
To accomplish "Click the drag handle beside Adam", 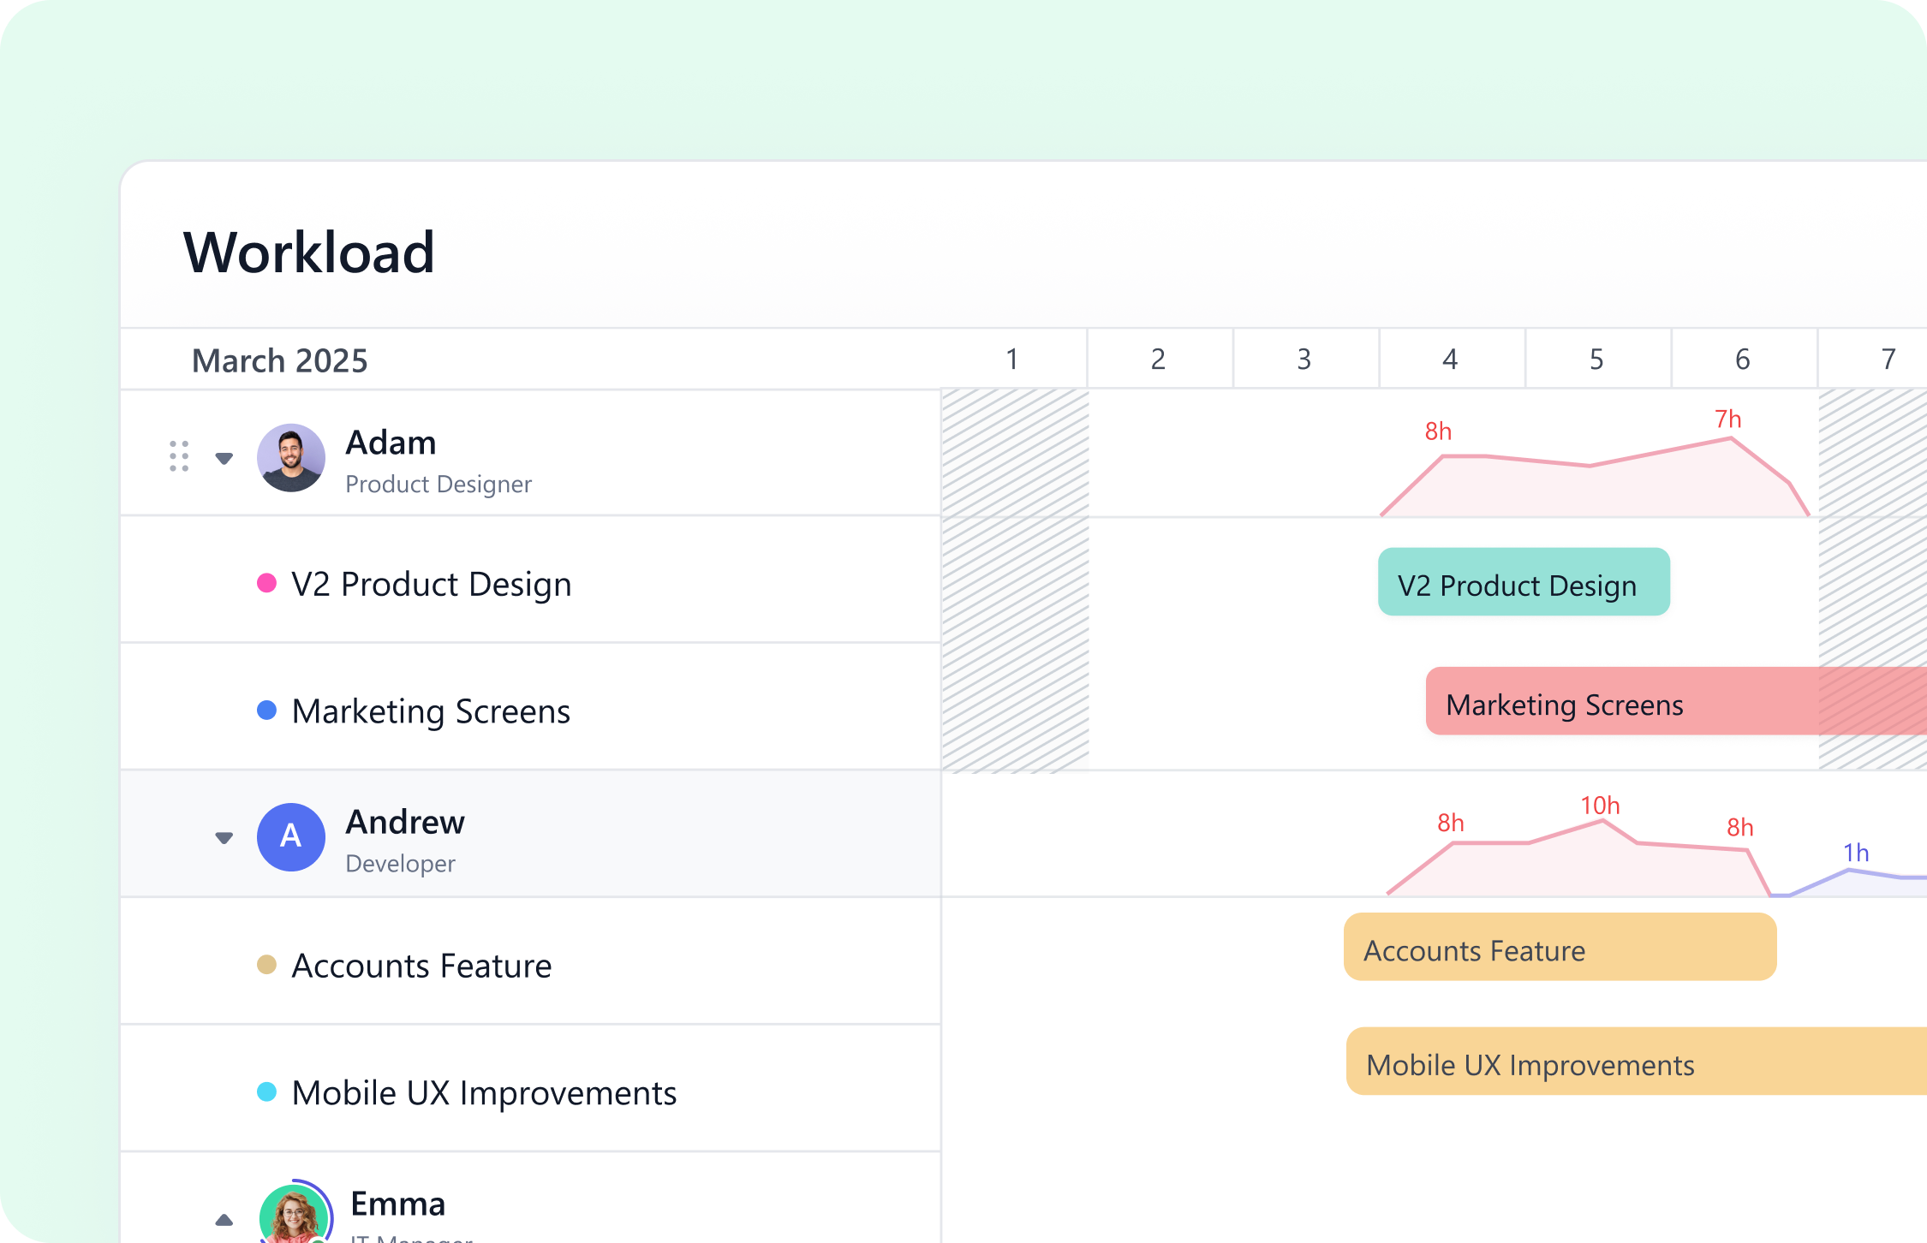I will pyautogui.click(x=179, y=456).
